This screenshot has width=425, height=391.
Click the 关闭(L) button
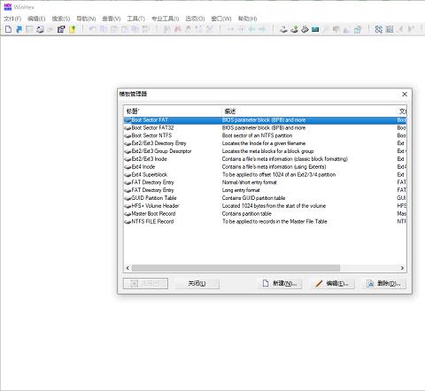197,283
